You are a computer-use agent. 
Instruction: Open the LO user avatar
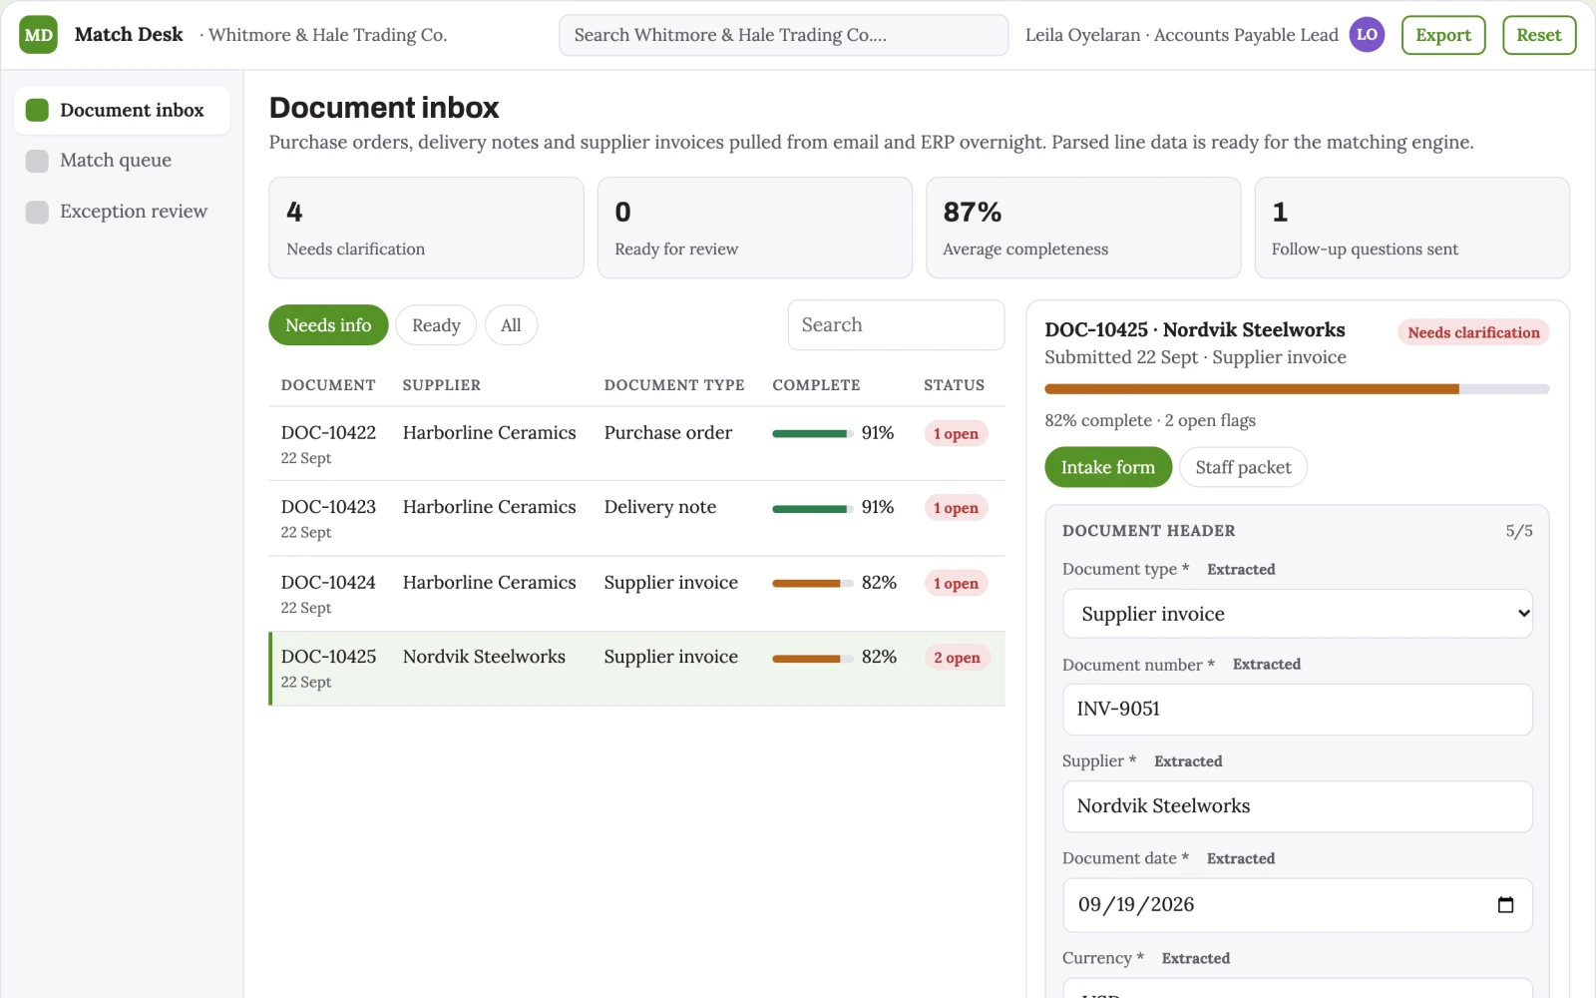pos(1367,35)
